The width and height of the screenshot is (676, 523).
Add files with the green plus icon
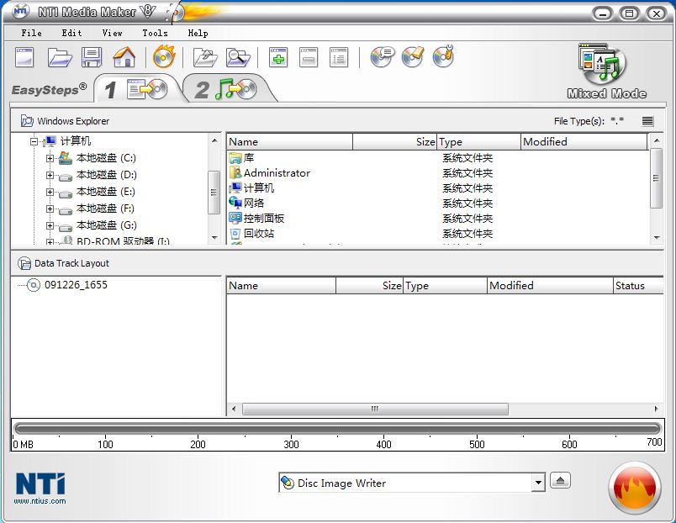tap(278, 57)
